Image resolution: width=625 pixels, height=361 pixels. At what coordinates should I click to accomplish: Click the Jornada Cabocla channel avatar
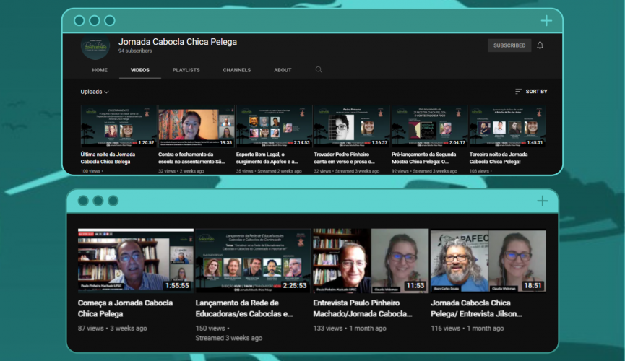pos(95,46)
